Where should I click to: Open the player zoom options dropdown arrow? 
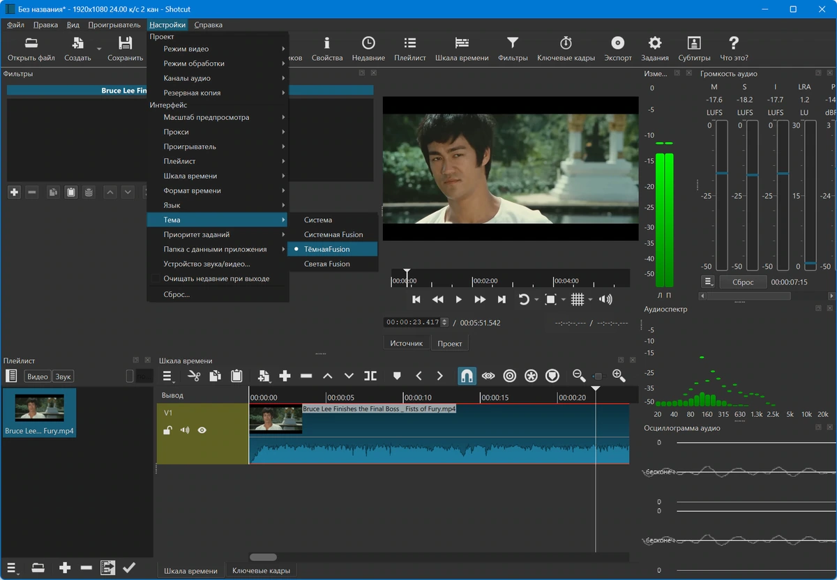[x=564, y=300]
